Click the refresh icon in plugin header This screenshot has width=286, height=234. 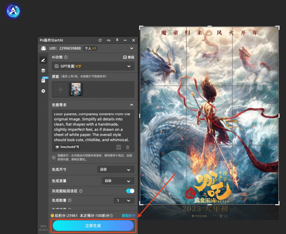[x=100, y=40]
